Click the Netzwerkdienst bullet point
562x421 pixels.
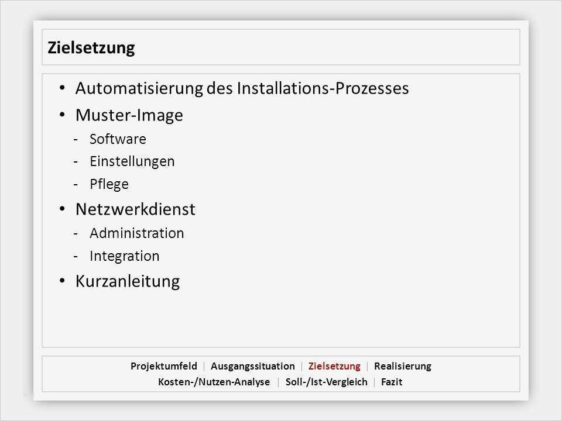coord(135,209)
